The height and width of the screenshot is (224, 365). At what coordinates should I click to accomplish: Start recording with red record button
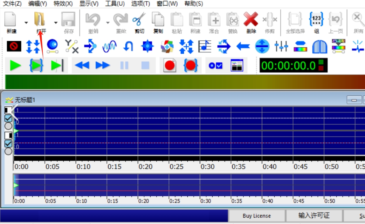pos(170,66)
